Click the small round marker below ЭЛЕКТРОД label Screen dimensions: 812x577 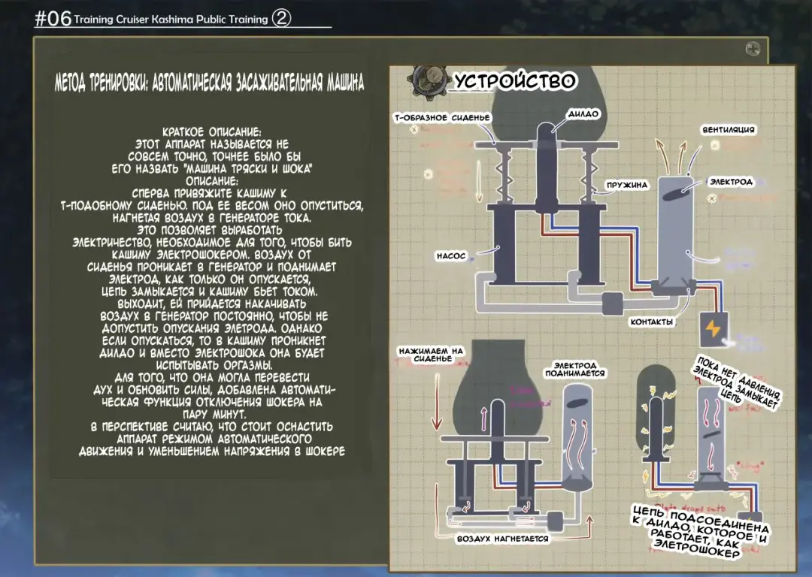pyautogui.click(x=712, y=198)
